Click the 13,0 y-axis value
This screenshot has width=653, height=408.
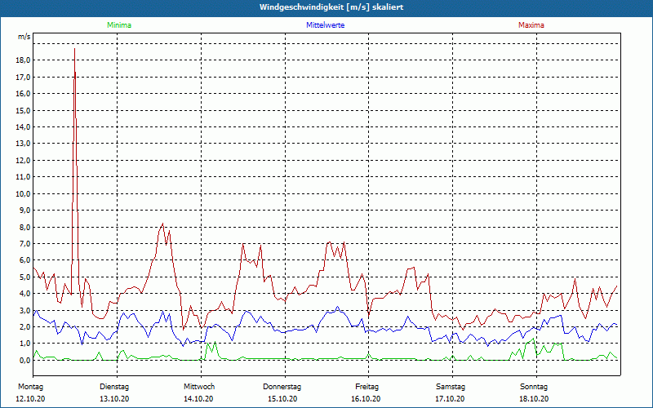point(23,144)
